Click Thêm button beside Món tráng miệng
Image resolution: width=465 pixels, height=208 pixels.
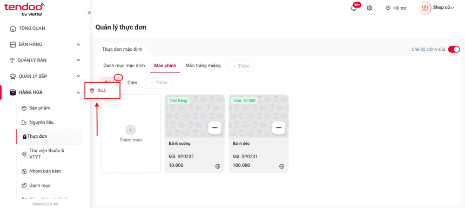tap(241, 66)
